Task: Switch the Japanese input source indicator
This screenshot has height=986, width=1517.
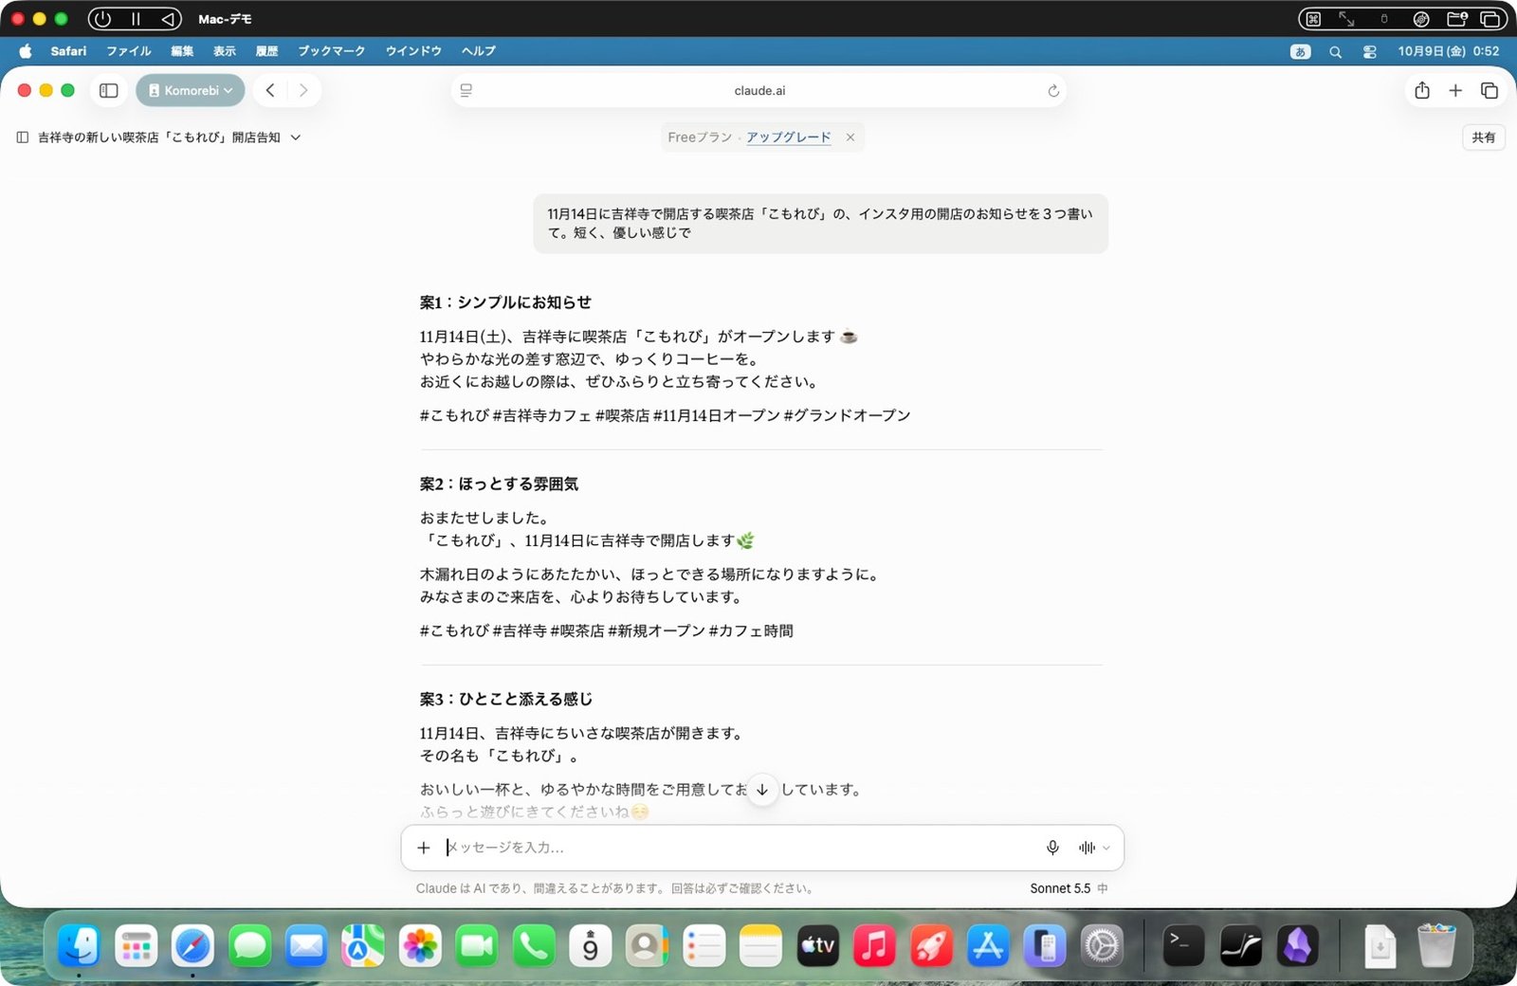Action: (1301, 52)
